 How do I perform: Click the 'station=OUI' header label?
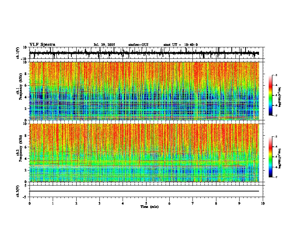[138, 45]
